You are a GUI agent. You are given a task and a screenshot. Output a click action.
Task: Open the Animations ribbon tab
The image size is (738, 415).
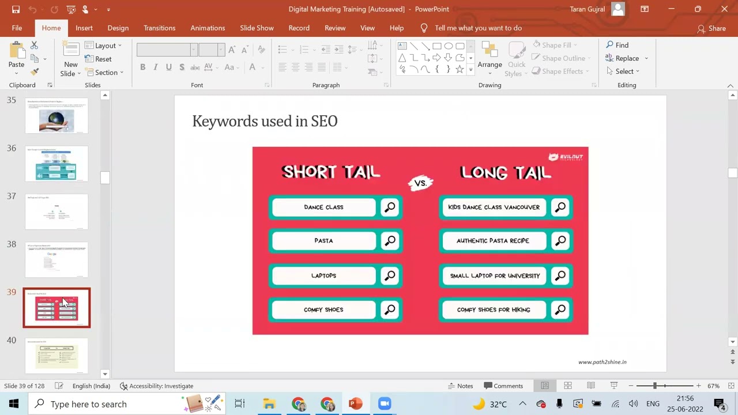(208, 28)
